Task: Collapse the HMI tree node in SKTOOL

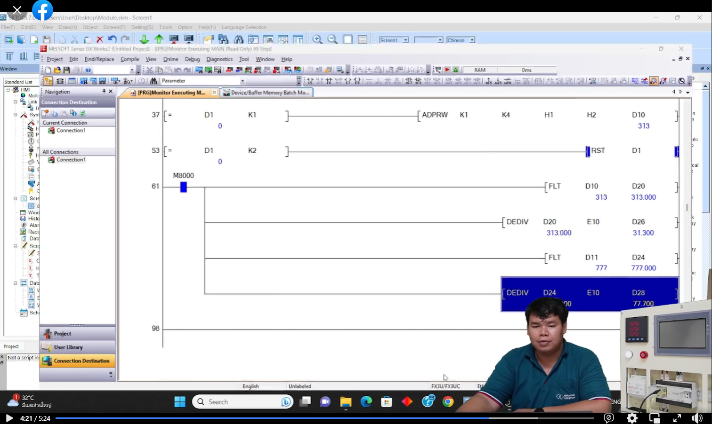Action: [8, 89]
